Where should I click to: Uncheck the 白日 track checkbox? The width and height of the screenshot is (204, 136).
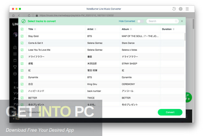(22, 84)
